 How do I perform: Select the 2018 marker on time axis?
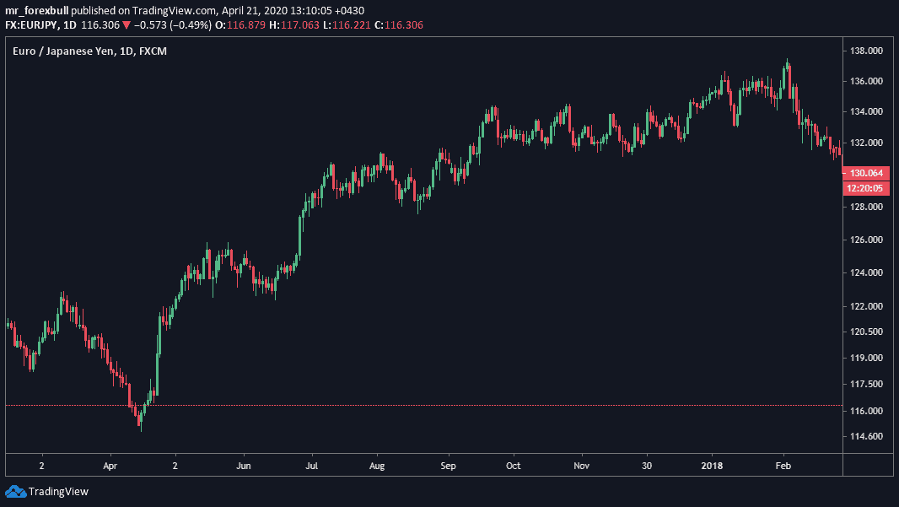(713, 465)
